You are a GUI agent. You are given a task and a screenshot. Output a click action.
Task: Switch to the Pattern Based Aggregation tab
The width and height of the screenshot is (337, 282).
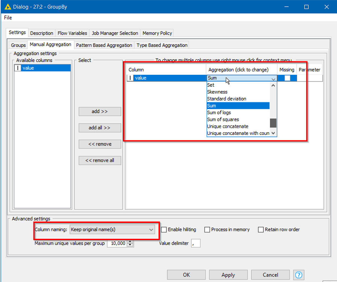(x=104, y=45)
